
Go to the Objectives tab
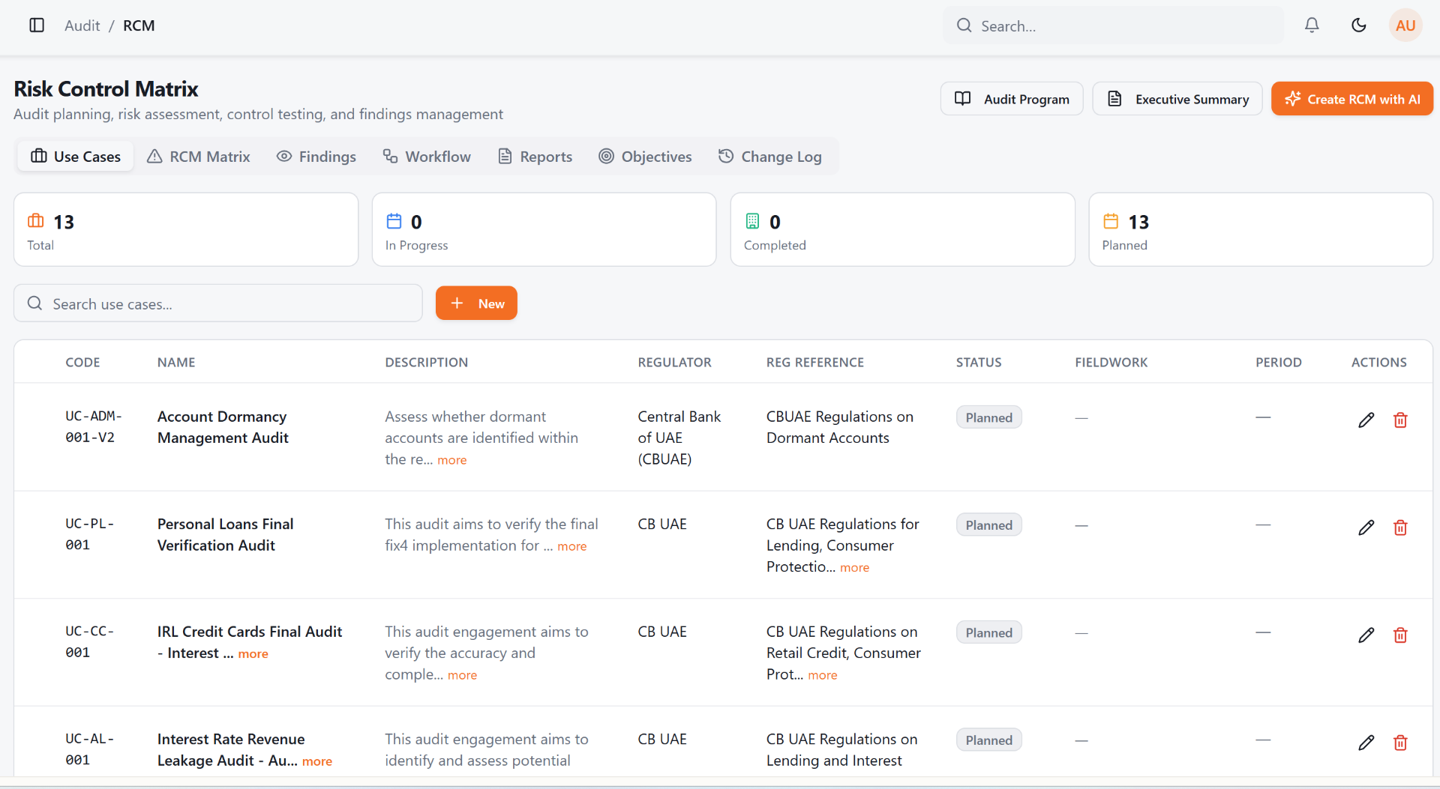point(645,157)
